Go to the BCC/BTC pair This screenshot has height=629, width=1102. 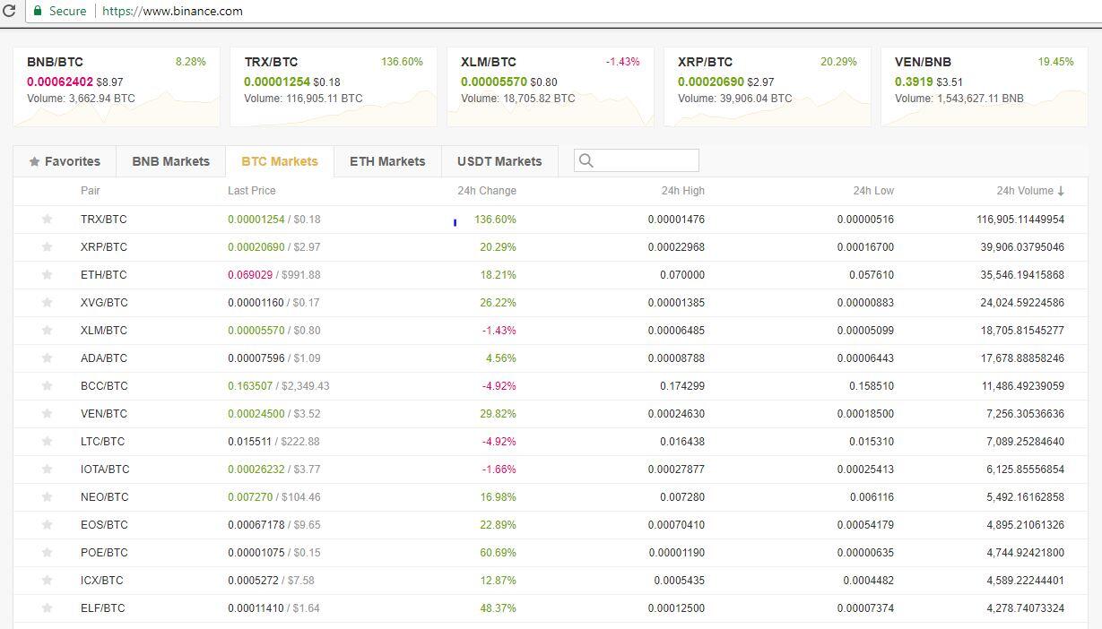104,385
